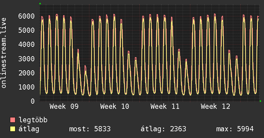
Task: Jump to the Week 11 axis label
Action: (x=165, y=107)
